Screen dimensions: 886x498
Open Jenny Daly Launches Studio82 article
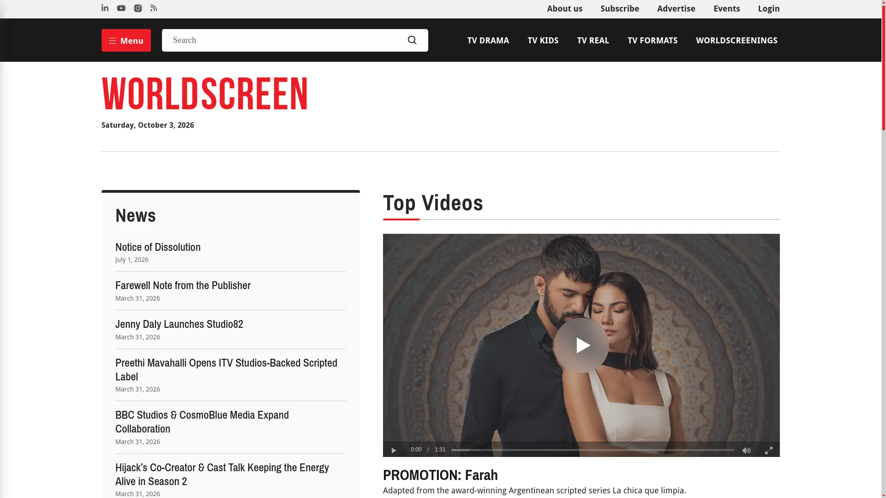coord(179,324)
